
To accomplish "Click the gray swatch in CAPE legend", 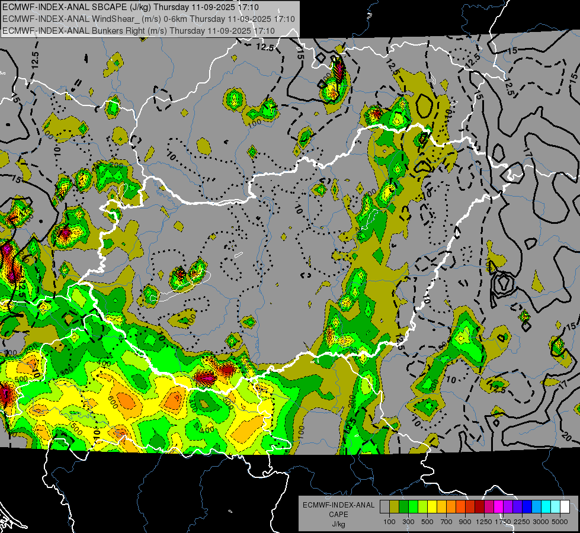I will click(384, 506).
